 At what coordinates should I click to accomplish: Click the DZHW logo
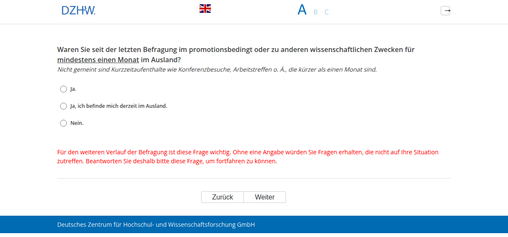click(78, 10)
